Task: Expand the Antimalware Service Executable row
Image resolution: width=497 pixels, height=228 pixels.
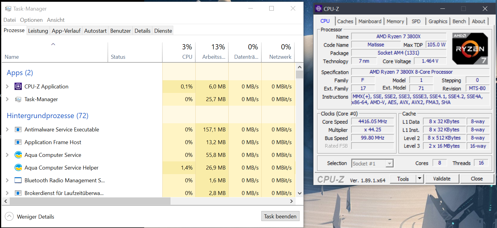Action: [x=7, y=130]
